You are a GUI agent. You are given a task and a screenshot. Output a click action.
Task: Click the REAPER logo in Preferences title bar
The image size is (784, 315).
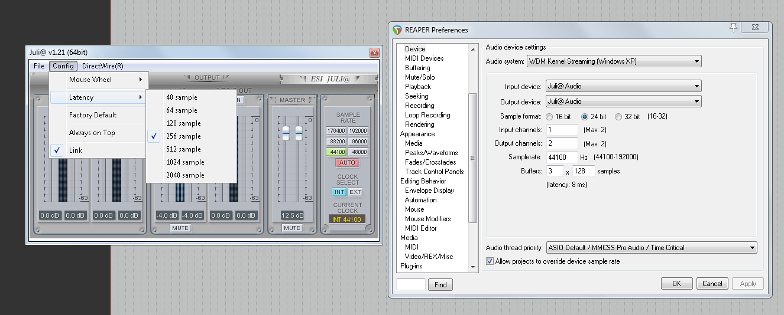(397, 30)
